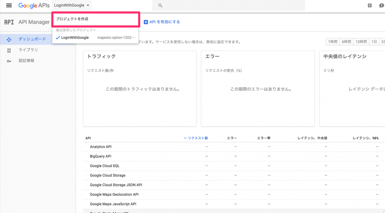Click the 最近使用したプロジェクト label

pyautogui.click(x=76, y=30)
